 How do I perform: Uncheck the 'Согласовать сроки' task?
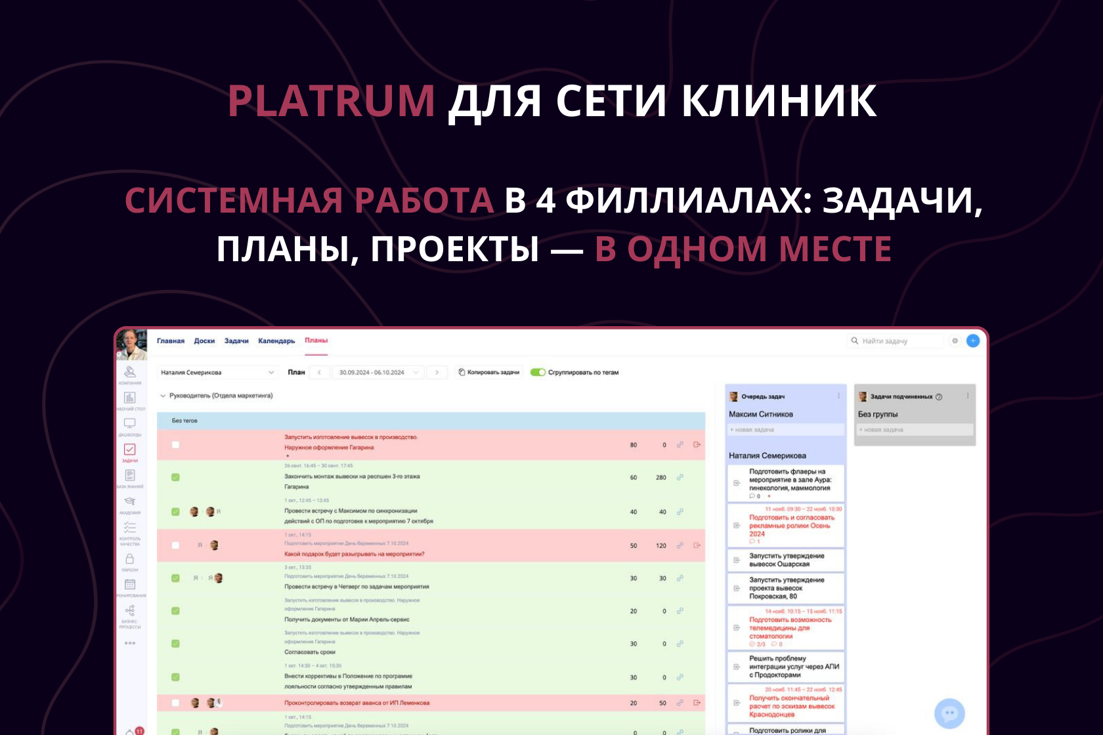[175, 644]
